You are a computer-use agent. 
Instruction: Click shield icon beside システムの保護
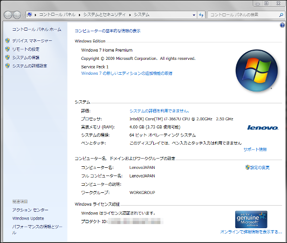pos(8,57)
